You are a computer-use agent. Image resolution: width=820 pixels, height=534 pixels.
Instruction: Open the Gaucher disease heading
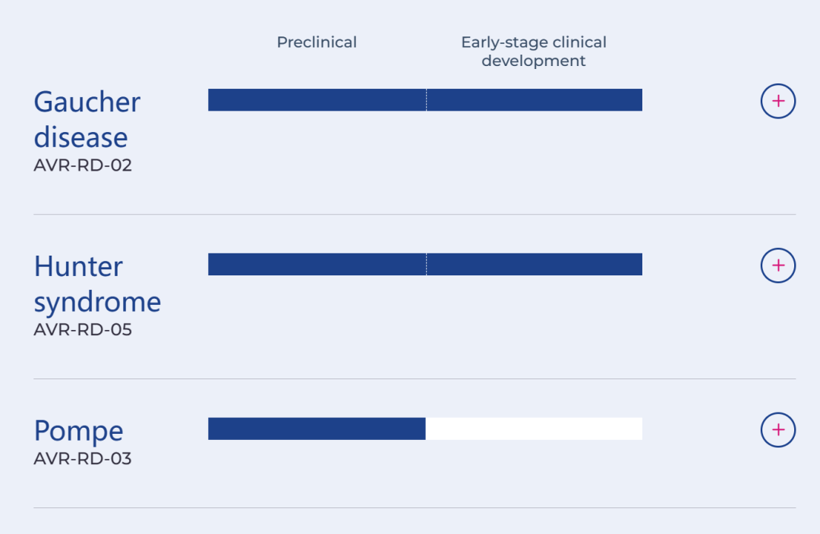tap(87, 119)
